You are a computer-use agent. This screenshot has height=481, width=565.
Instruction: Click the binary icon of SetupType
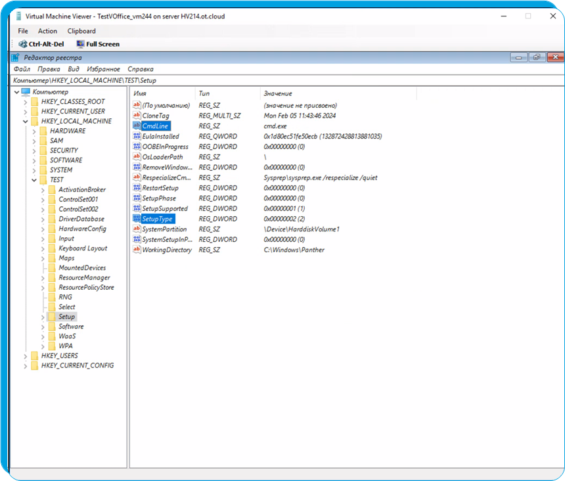pos(137,218)
